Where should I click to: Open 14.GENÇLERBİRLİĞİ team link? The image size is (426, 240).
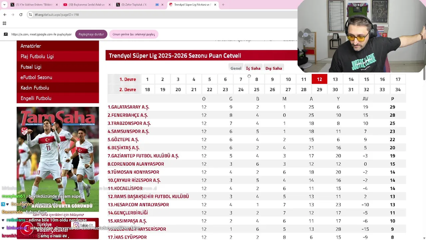[x=128, y=213]
